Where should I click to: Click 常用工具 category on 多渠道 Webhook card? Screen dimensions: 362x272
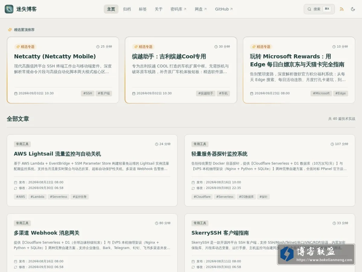[22, 223]
